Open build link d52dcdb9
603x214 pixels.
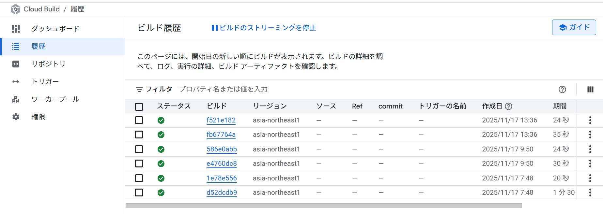tap(222, 193)
